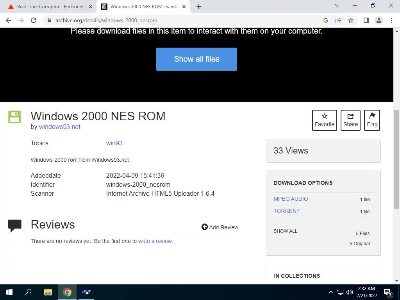The width and height of the screenshot is (400, 300).
Task: Click identifier value windows-2000_nesrom
Action: point(138,184)
